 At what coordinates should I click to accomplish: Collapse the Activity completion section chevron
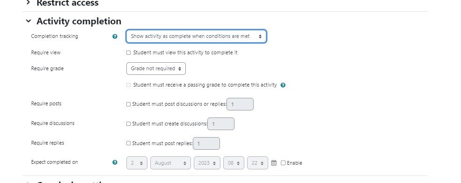(x=28, y=21)
